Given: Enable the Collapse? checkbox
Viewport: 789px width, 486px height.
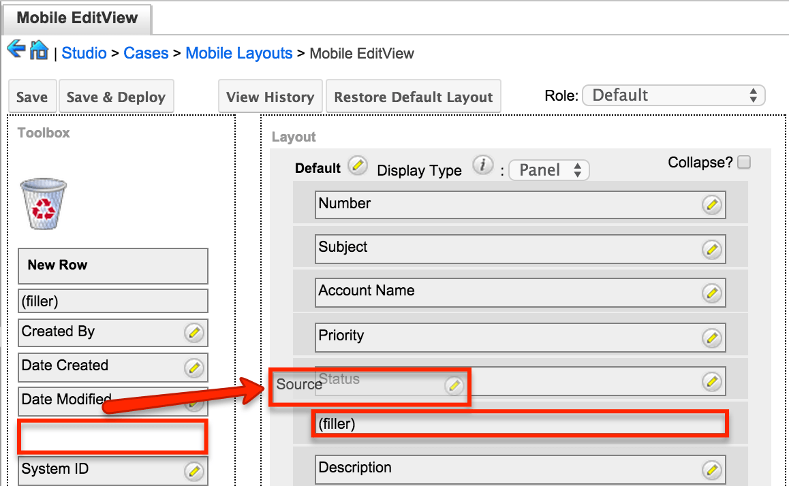Looking at the screenshot, I should (745, 162).
